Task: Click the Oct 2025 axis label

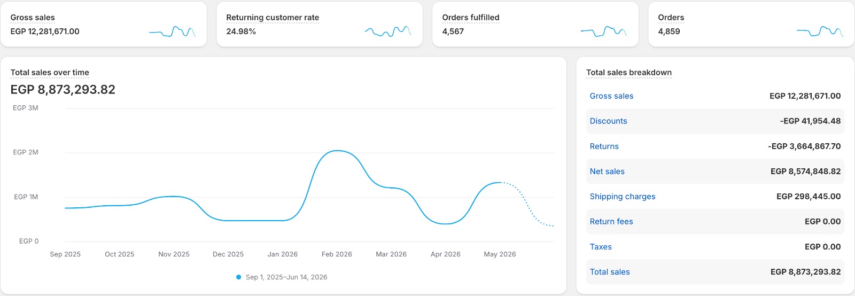Action: point(120,254)
